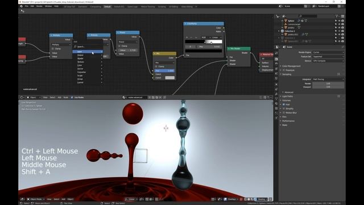
Task: Select the Sphere object in outliner
Action: tap(291, 20)
